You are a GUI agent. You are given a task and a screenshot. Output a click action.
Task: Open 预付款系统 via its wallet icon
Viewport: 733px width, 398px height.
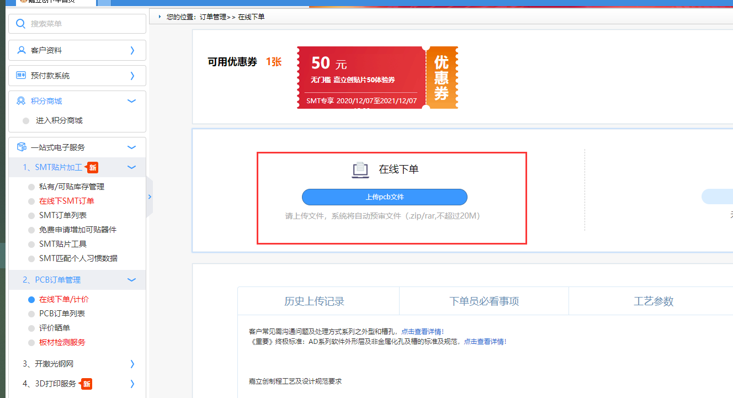coord(20,75)
